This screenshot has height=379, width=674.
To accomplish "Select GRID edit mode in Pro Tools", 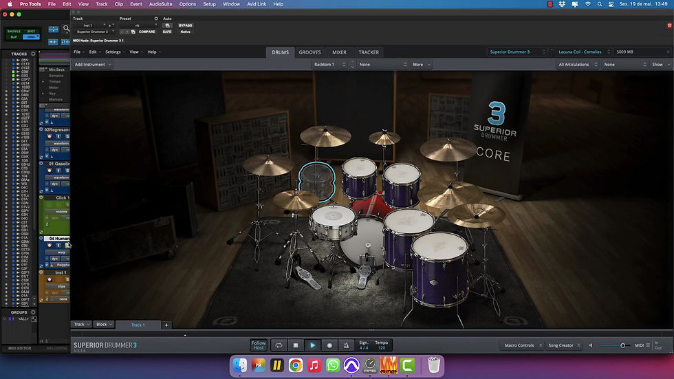I will [x=31, y=37].
